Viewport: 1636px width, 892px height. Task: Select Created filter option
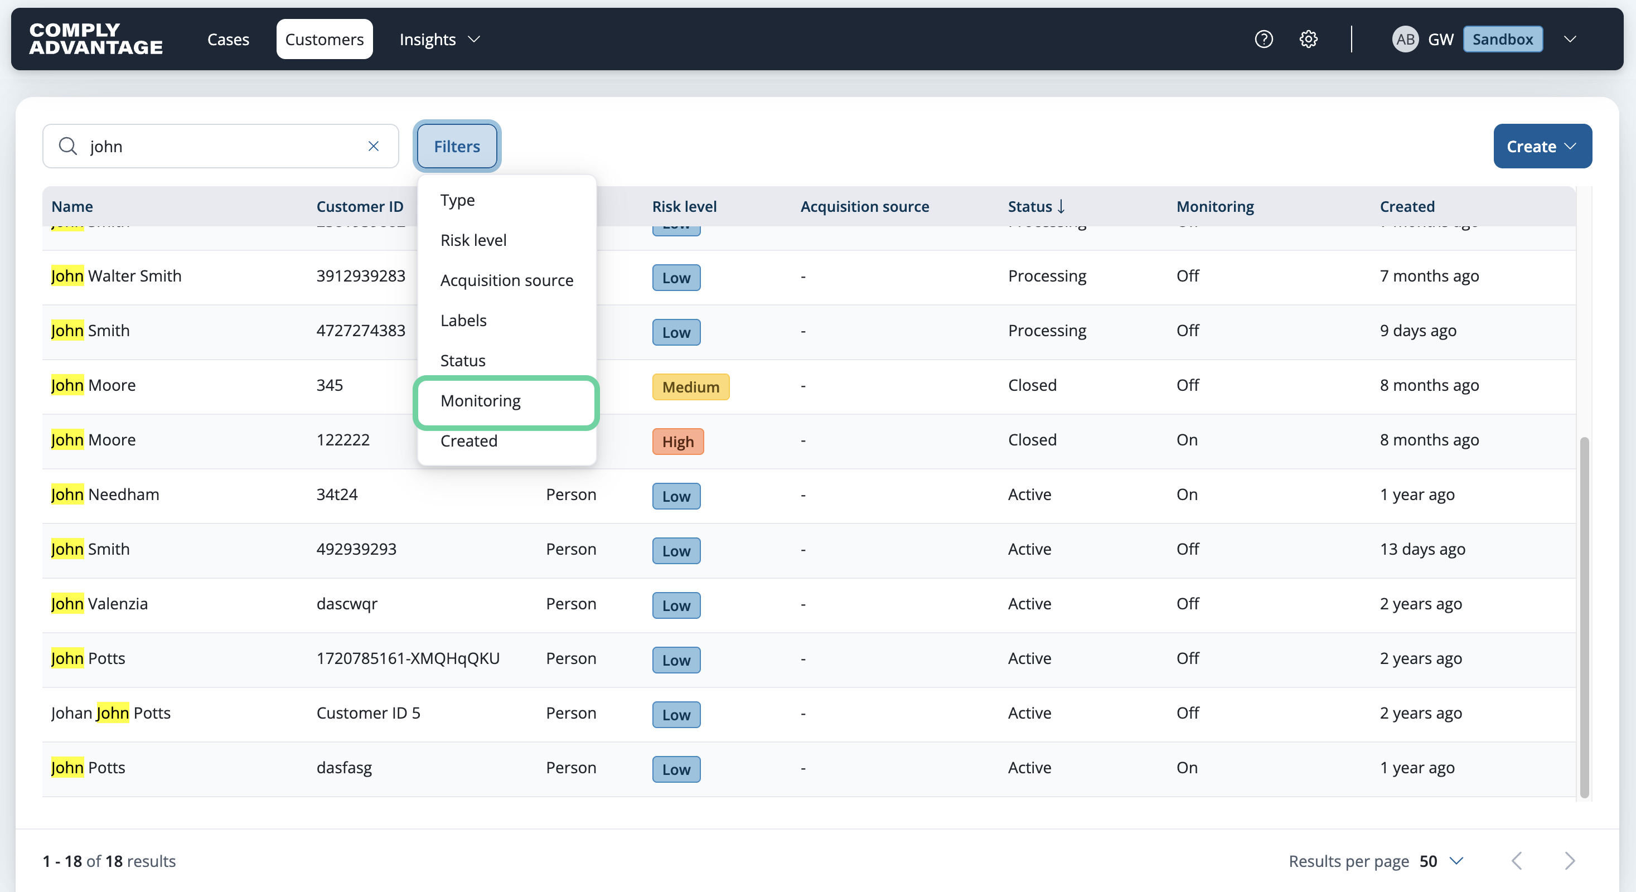pos(507,440)
